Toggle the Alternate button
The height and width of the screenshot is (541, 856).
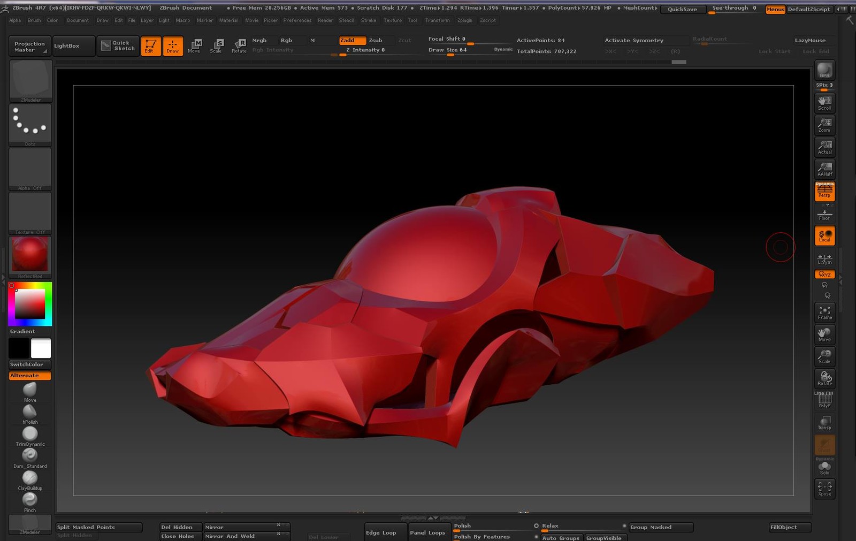click(30, 376)
